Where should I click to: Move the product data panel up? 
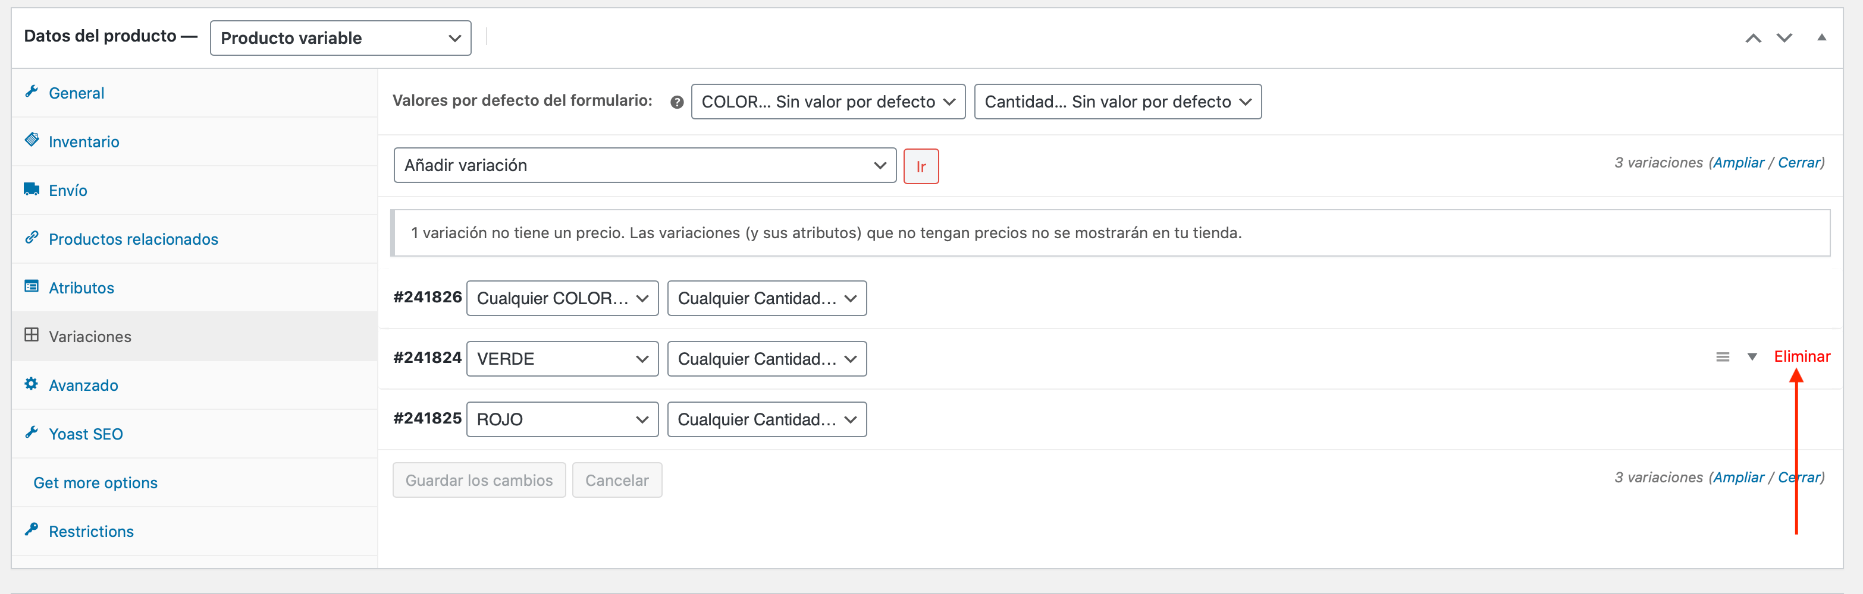pyautogui.click(x=1753, y=38)
